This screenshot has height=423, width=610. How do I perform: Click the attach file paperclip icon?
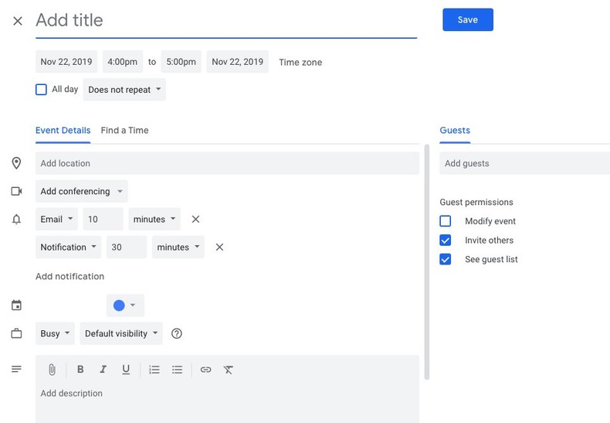pyautogui.click(x=52, y=370)
